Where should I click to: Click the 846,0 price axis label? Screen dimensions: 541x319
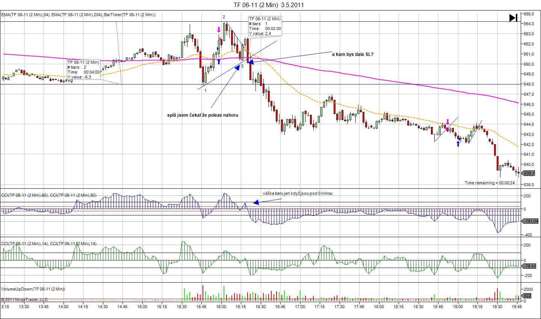[529, 104]
